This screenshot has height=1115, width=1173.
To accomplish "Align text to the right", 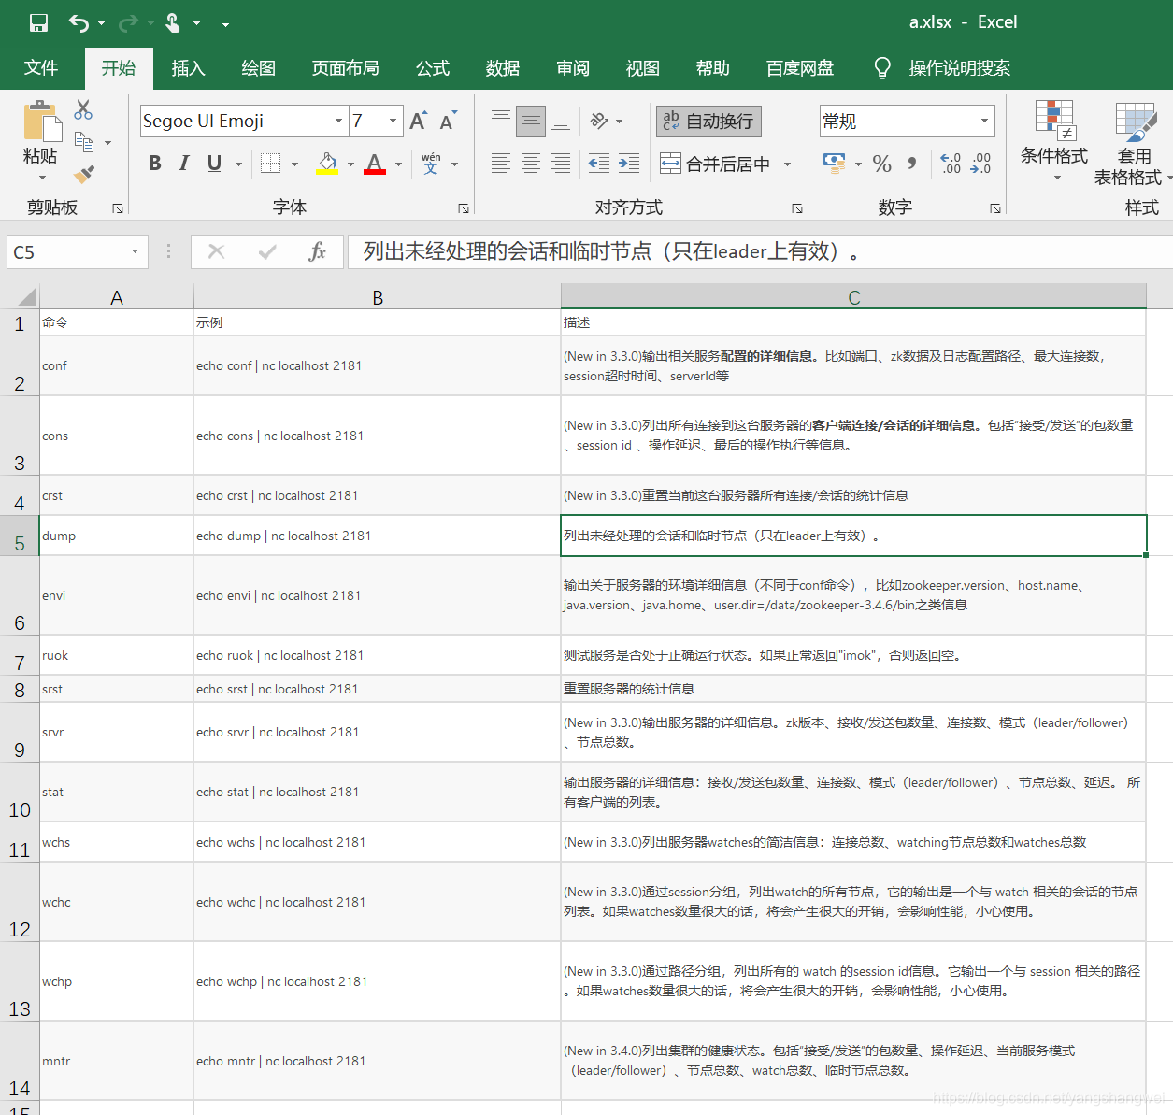I will point(561,164).
